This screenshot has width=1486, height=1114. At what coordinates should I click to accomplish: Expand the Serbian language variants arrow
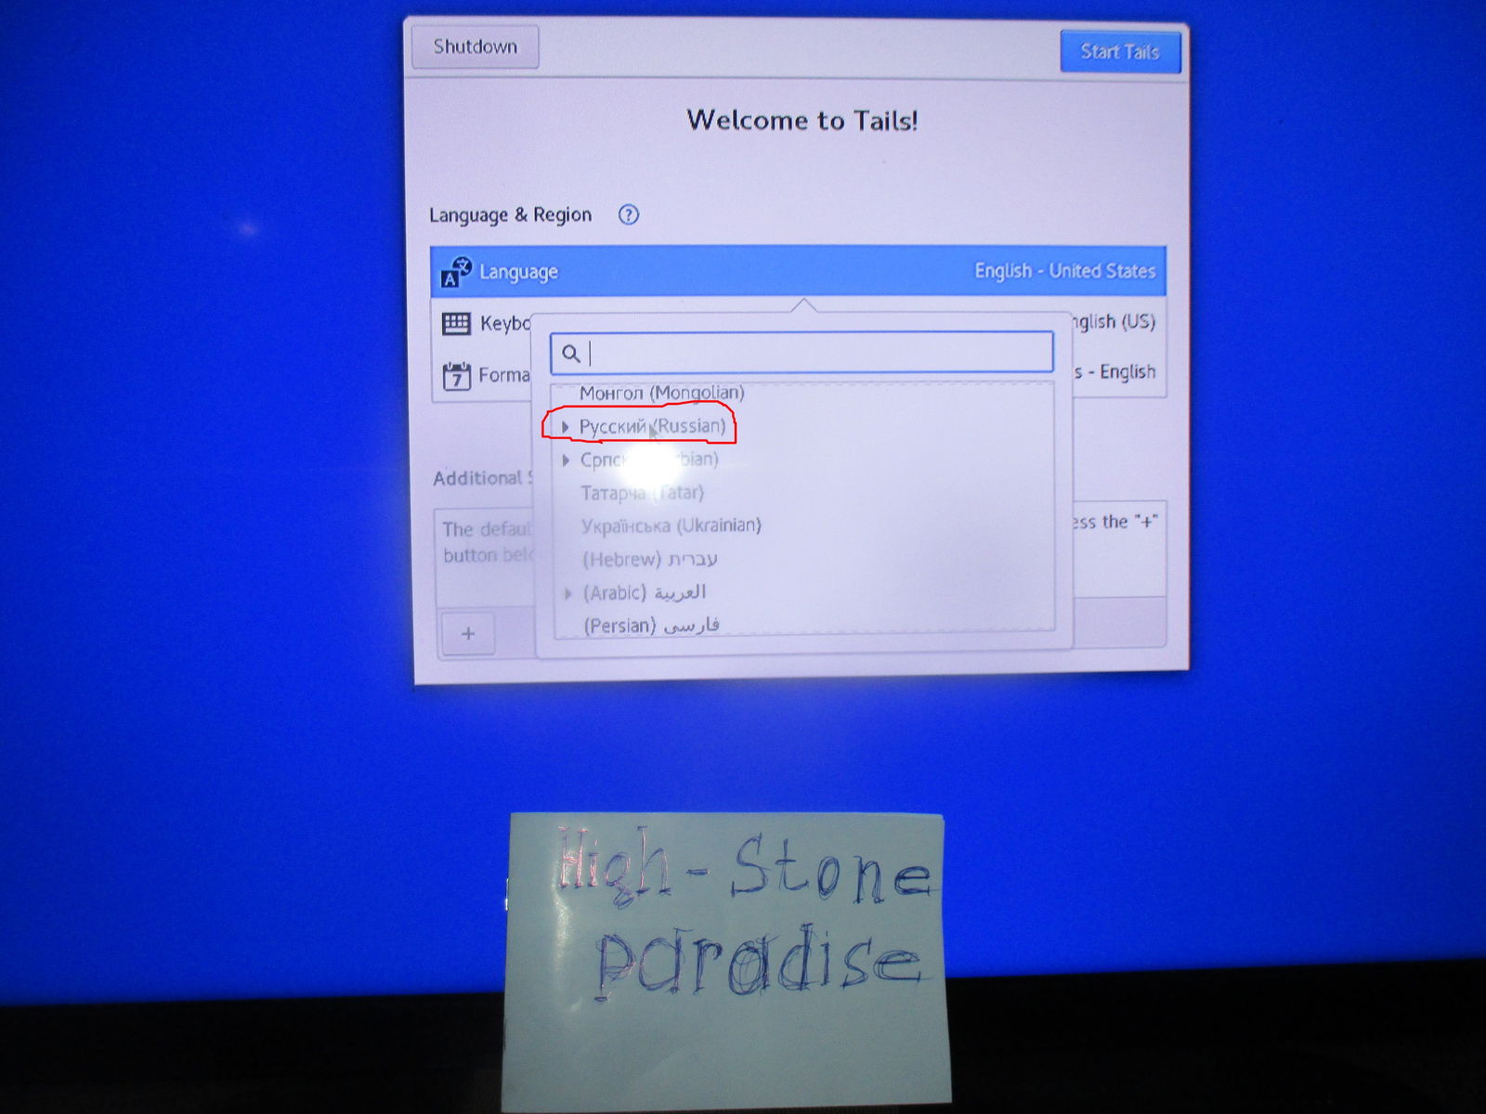pyautogui.click(x=566, y=460)
